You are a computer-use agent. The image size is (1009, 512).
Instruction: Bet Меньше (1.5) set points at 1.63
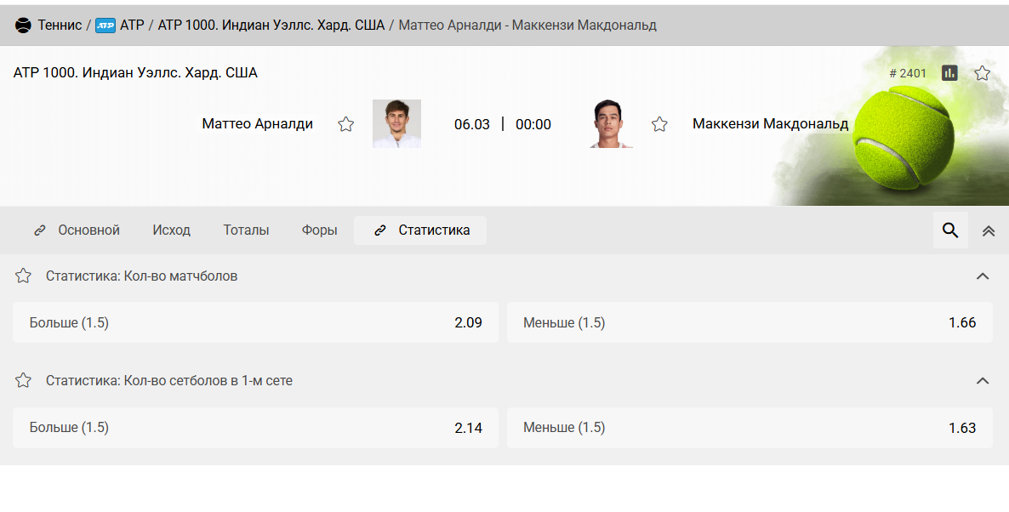click(x=749, y=427)
